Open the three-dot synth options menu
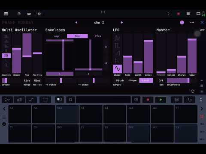The height and width of the screenshot is (154, 206). [x=192, y=22]
